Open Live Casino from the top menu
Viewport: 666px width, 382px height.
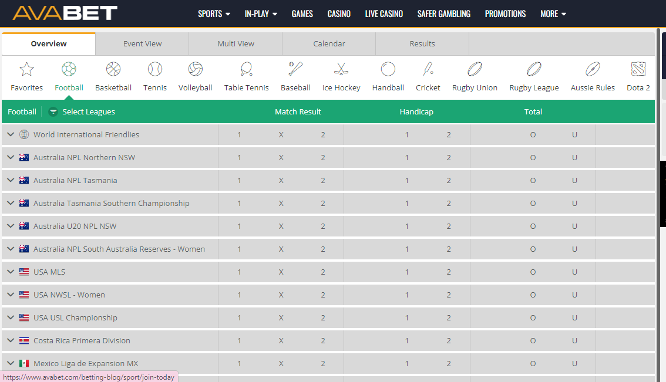pyautogui.click(x=384, y=14)
